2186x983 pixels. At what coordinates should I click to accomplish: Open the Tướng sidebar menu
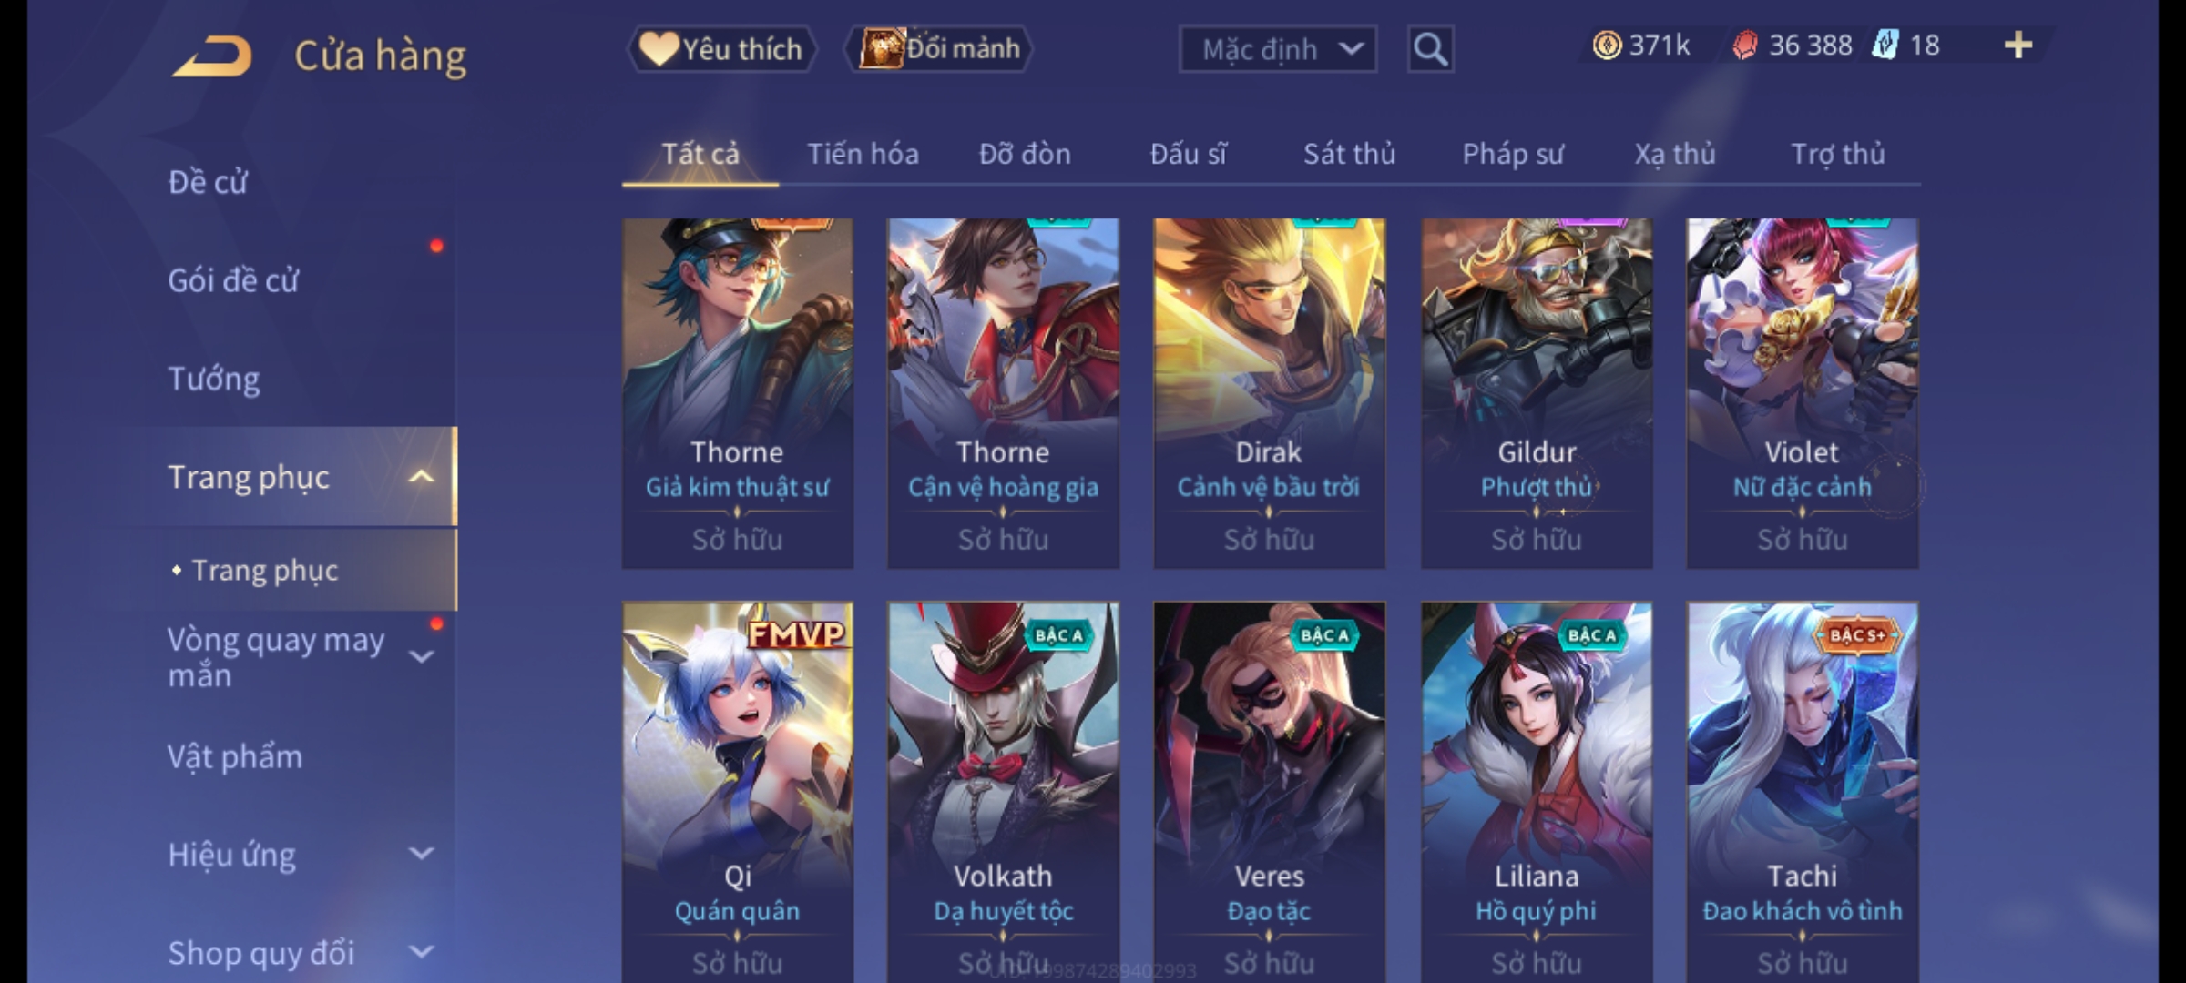(x=214, y=379)
